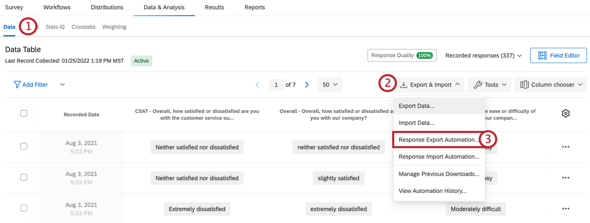The width and height of the screenshot is (590, 223).
Task: Toggle the select-all header checkbox
Action: pos(24,113)
